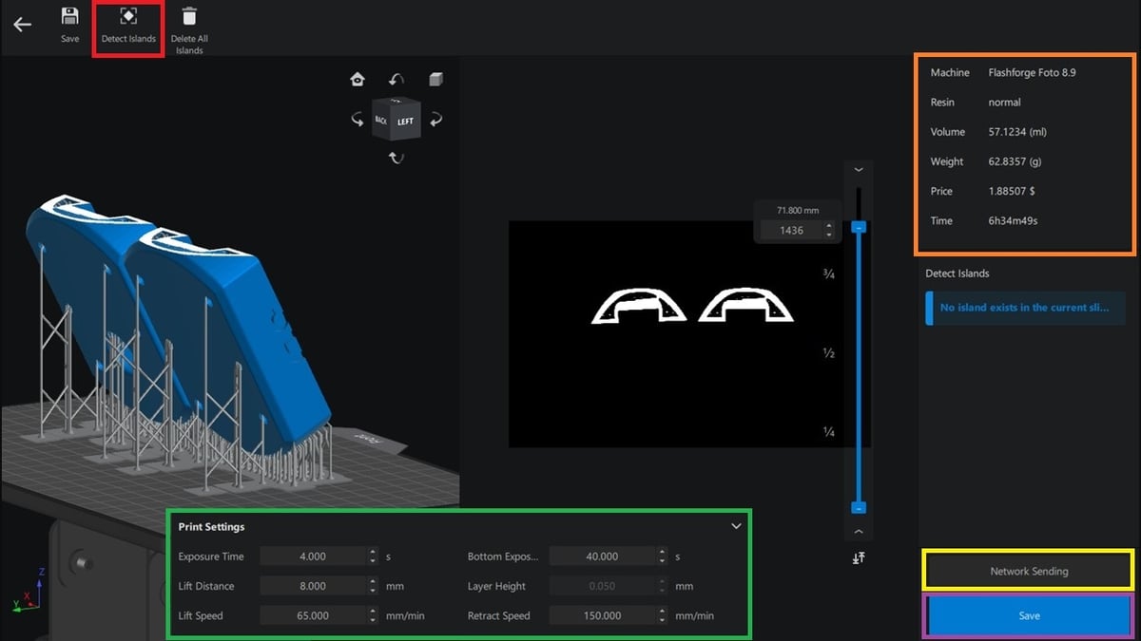This screenshot has height=641, width=1141.
Task: Click the Delete All Islands trash icon
Action: [189, 16]
